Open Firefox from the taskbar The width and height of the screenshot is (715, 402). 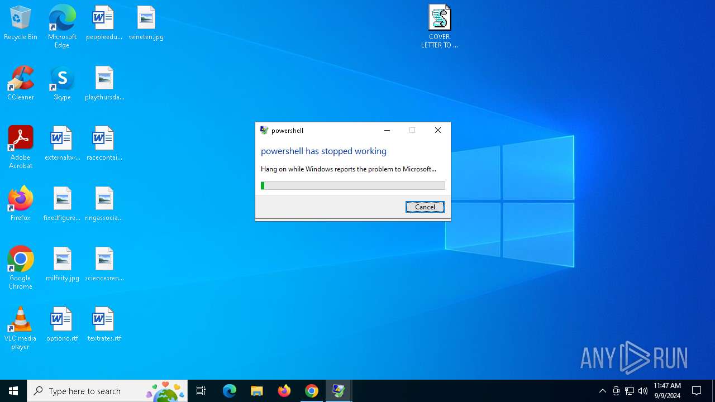284,391
